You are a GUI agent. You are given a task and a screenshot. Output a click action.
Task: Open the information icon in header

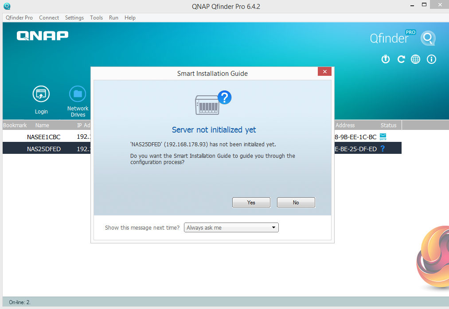point(431,59)
